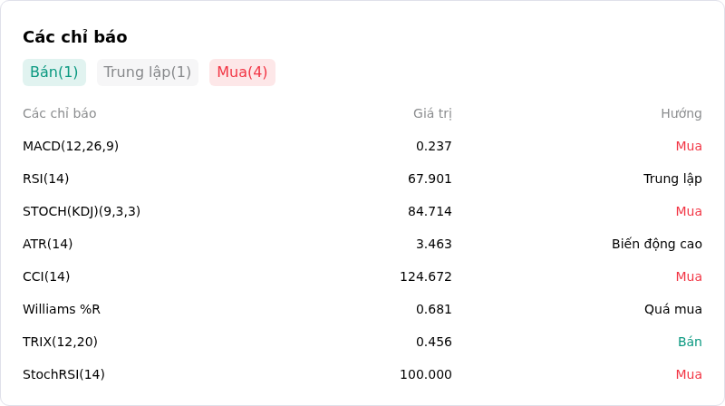Open the StochRSI(14) indicator row
The image size is (725, 406).
pyautogui.click(x=362, y=374)
